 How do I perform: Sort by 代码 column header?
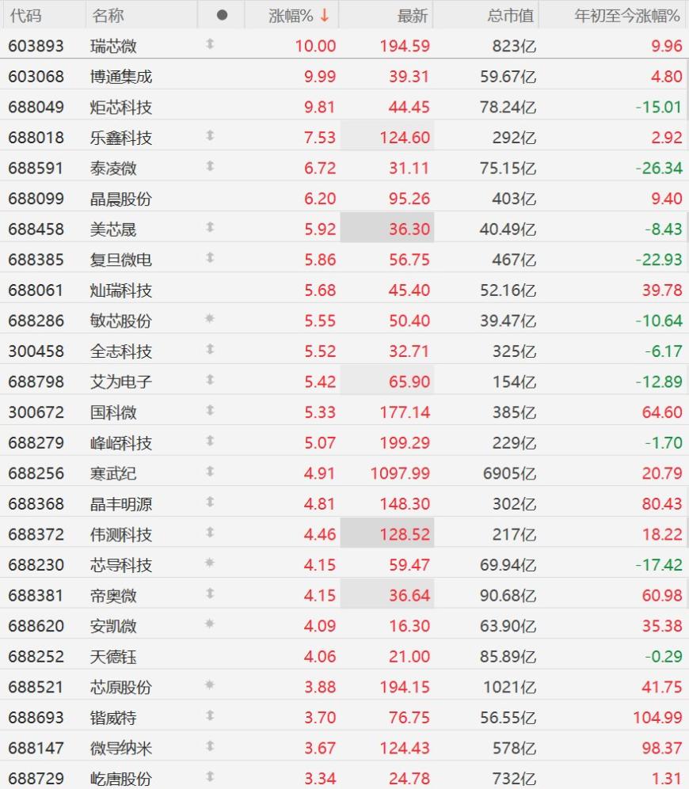(25, 16)
